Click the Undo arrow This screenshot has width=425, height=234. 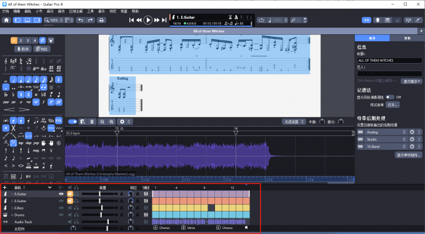point(81,20)
